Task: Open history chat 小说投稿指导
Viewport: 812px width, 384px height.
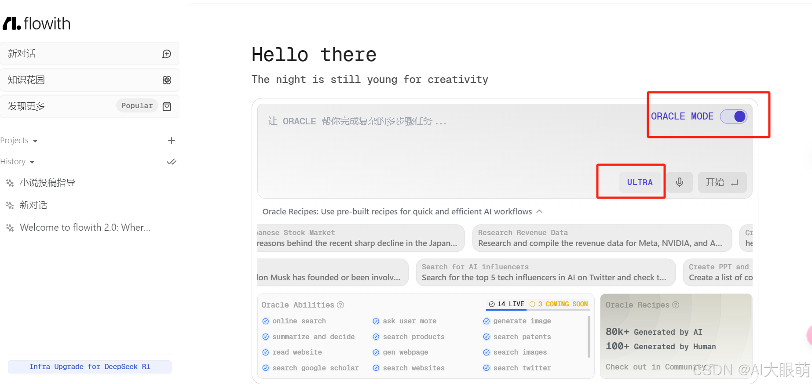Action: pyautogui.click(x=48, y=183)
